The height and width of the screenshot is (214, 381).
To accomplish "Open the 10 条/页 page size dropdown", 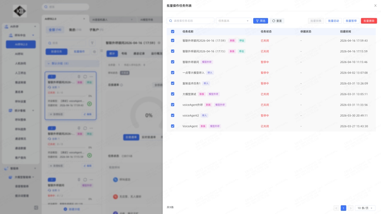I will point(365,208).
